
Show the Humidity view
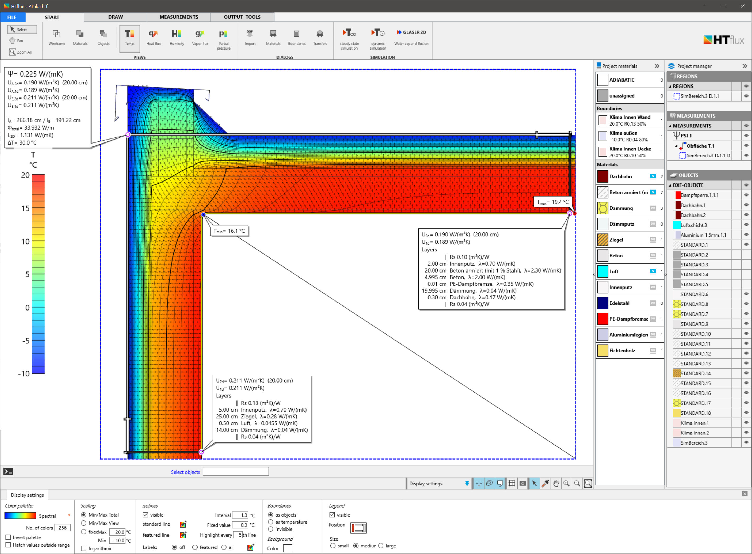coord(176,37)
